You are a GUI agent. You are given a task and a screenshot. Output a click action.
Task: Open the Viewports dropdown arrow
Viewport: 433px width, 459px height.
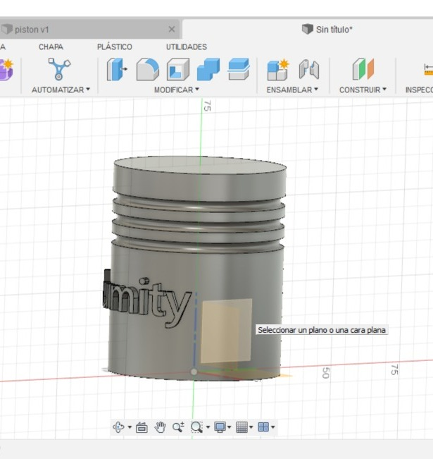point(272,427)
